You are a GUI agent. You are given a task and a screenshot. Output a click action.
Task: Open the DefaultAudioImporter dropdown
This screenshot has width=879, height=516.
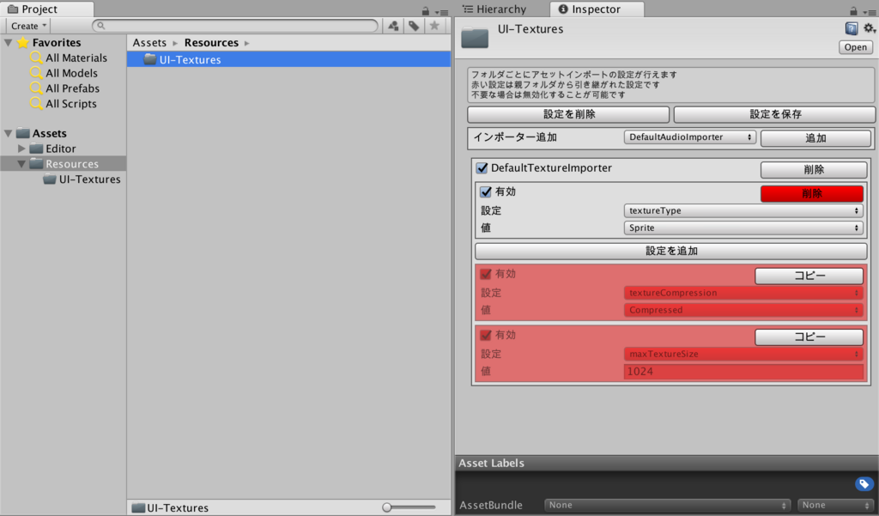pos(690,137)
